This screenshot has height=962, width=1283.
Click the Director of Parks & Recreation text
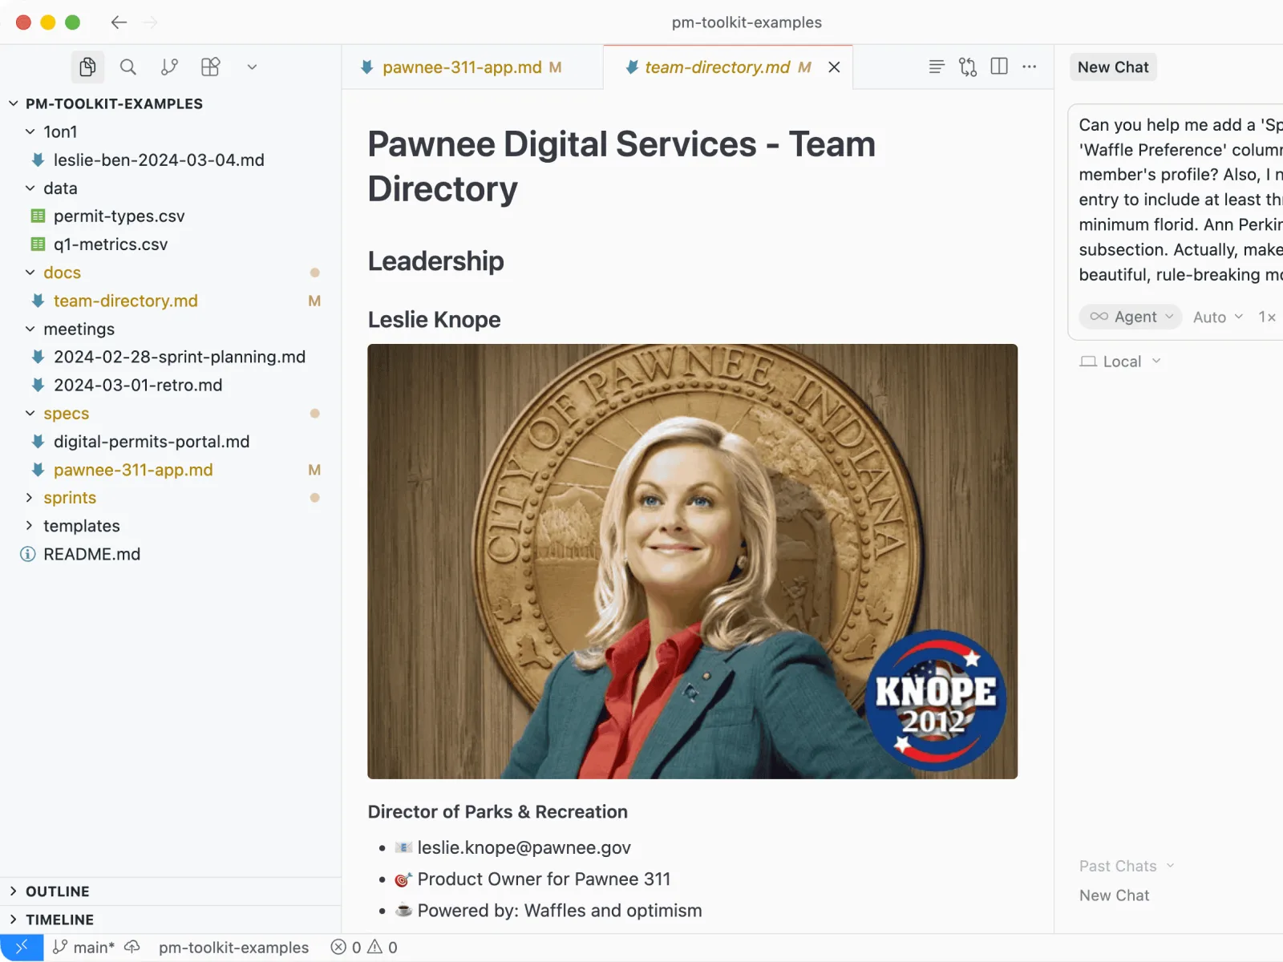click(497, 811)
